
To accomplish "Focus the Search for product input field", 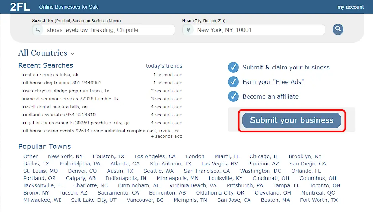I will [104, 30].
